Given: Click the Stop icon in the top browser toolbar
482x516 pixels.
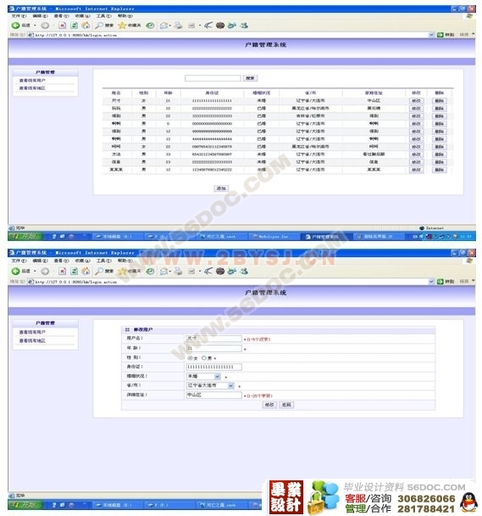Looking at the screenshot, I should click(x=63, y=25).
